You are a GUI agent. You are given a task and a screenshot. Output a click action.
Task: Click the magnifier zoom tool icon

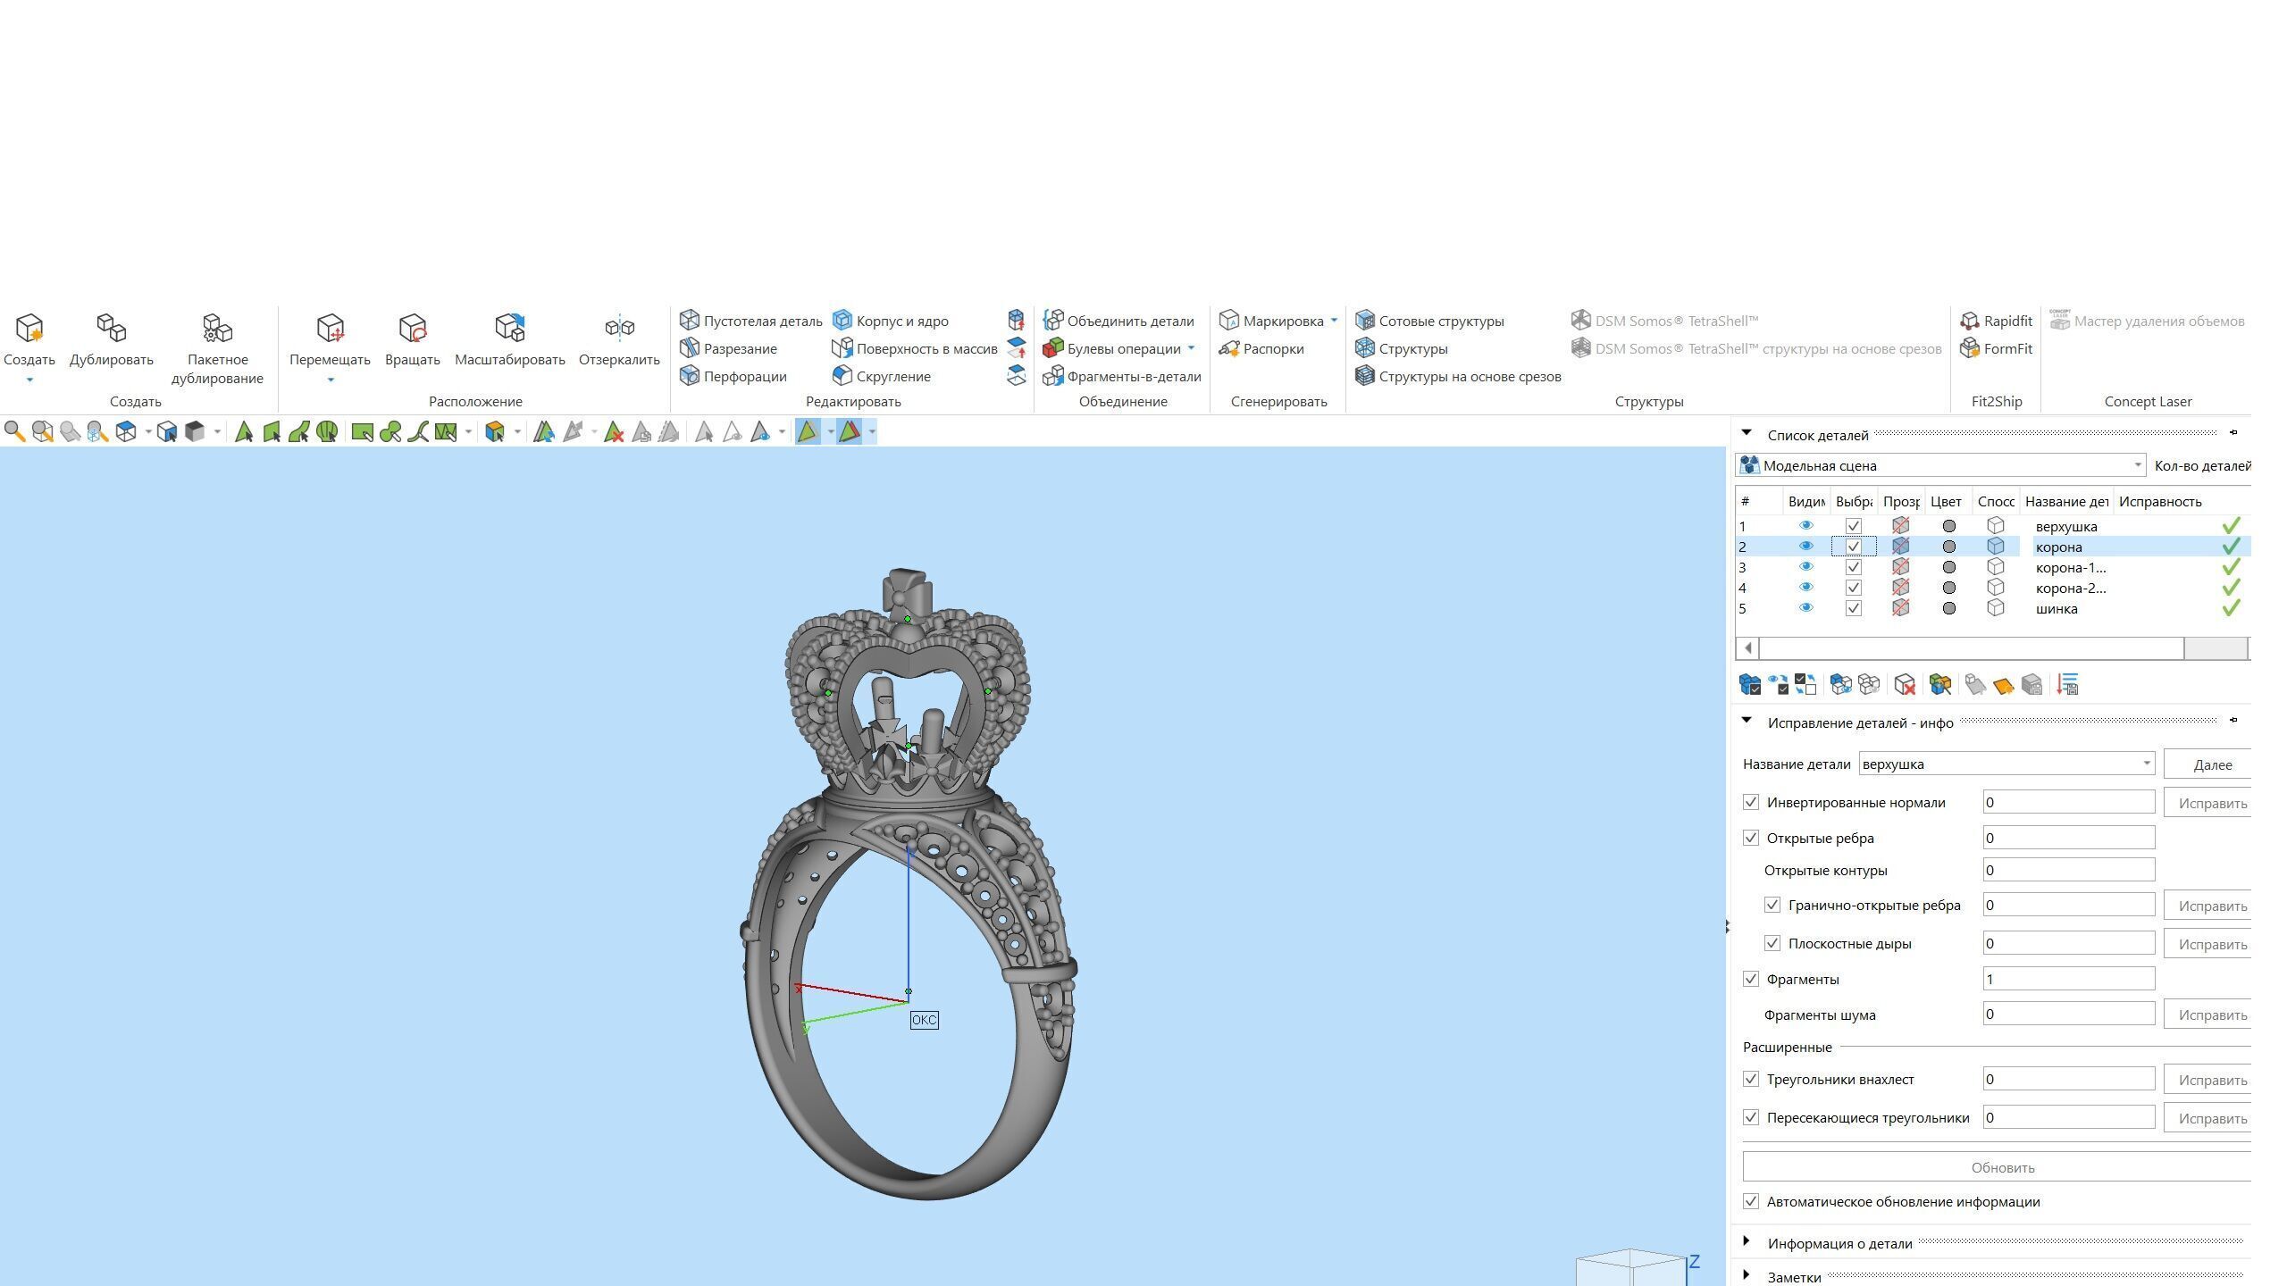click(x=14, y=432)
